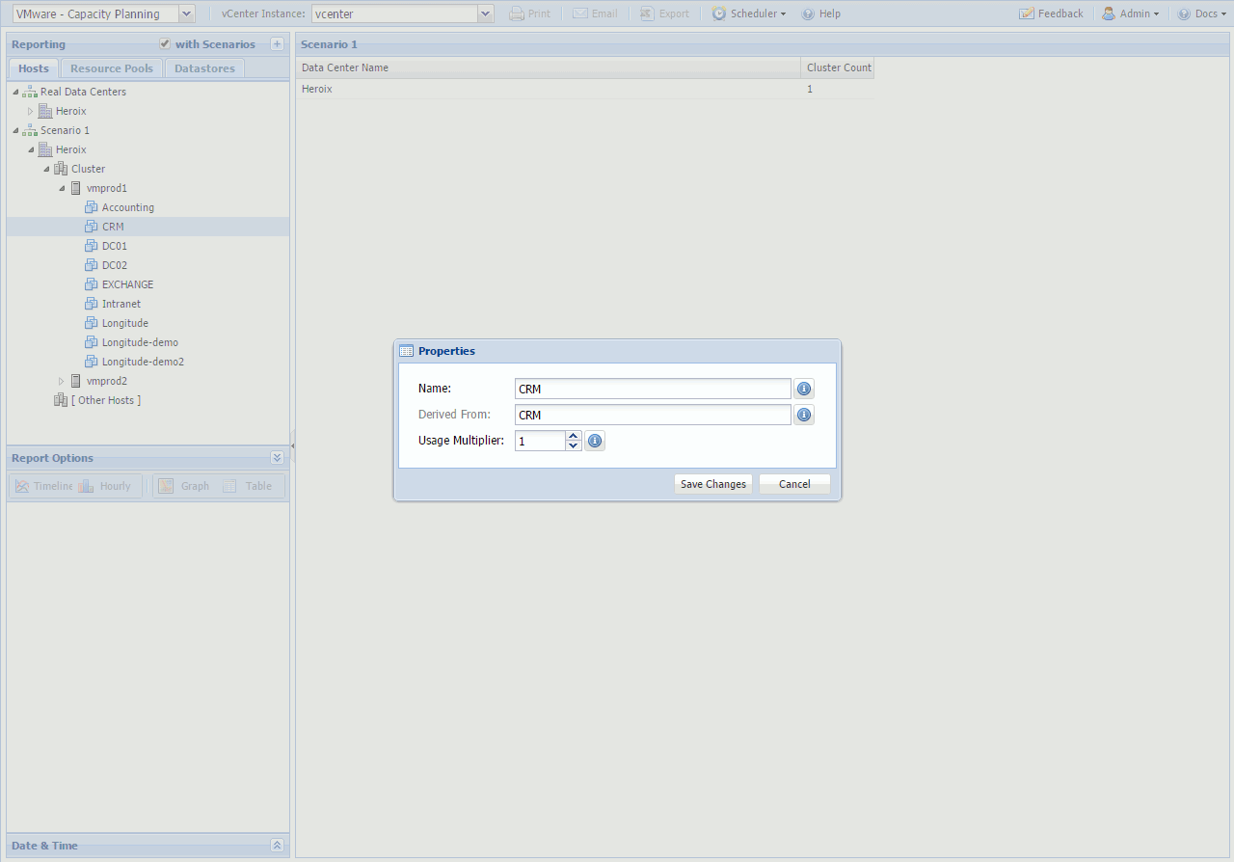Expand the vmprod2 host node

click(x=61, y=381)
